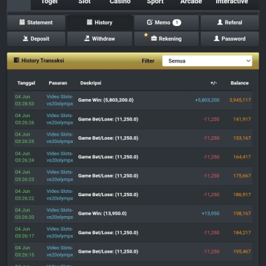Click the History calendar icon
Image resolution: width=266 pixels, height=266 pixels.
(x=89, y=22)
